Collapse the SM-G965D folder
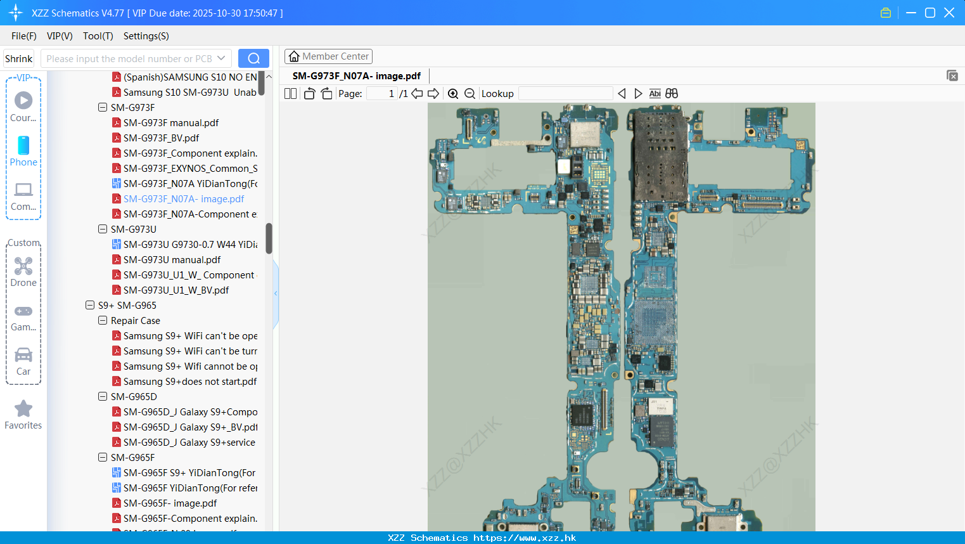Image resolution: width=965 pixels, height=544 pixels. pyautogui.click(x=103, y=396)
